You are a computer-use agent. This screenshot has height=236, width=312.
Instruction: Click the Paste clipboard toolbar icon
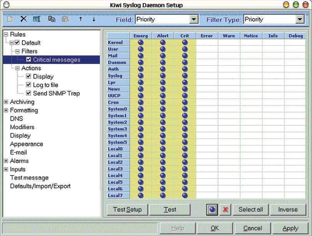pos(65,19)
